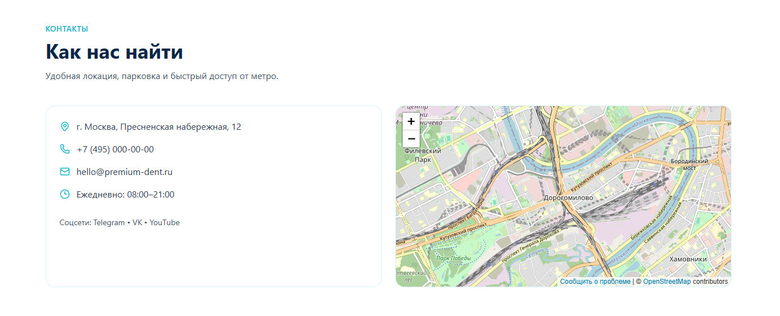This screenshot has height=316, width=780.
Task: Click Хамовники label on the map
Action: [x=688, y=259]
